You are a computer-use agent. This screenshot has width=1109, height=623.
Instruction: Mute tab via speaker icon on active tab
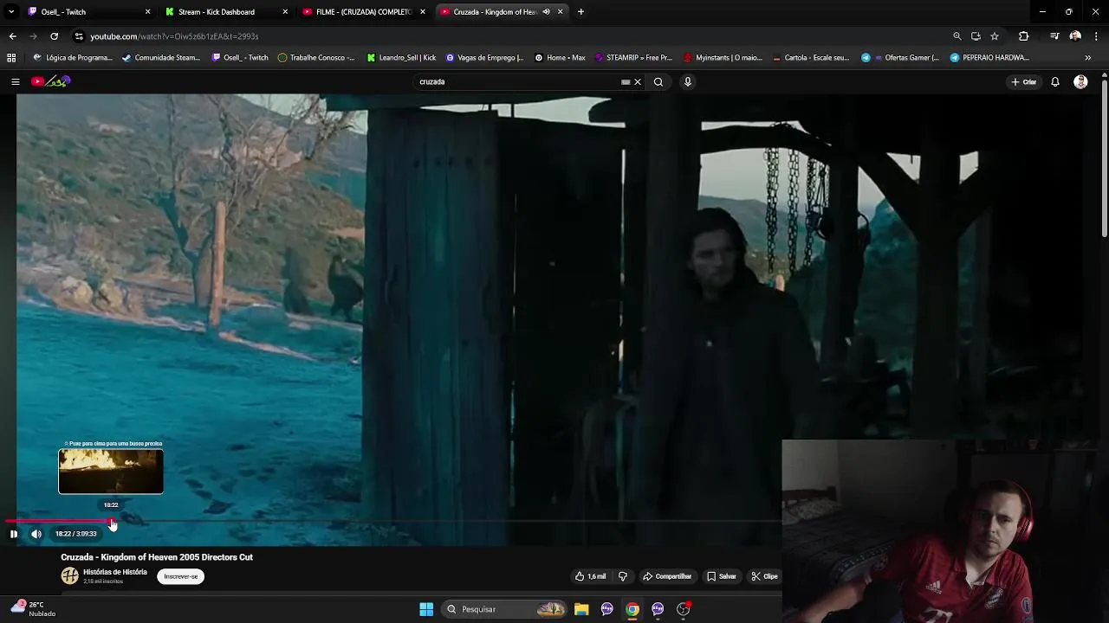[x=546, y=12]
